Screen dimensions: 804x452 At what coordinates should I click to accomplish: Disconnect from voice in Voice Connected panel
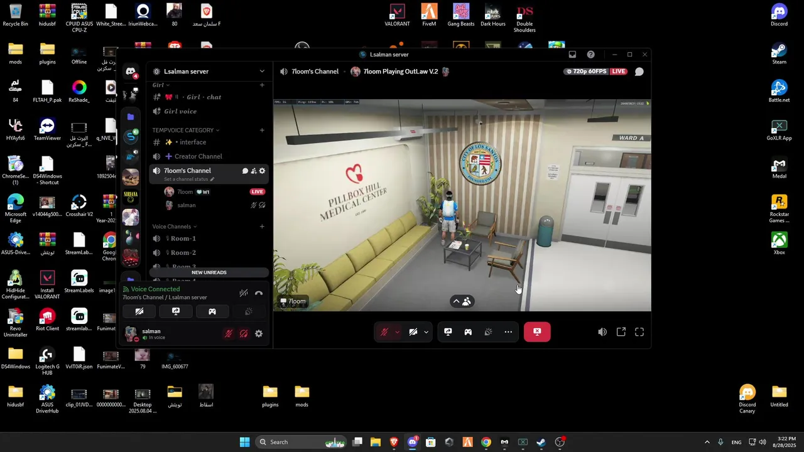click(259, 293)
